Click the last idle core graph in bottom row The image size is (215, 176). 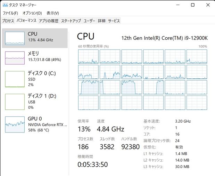coord(197,103)
